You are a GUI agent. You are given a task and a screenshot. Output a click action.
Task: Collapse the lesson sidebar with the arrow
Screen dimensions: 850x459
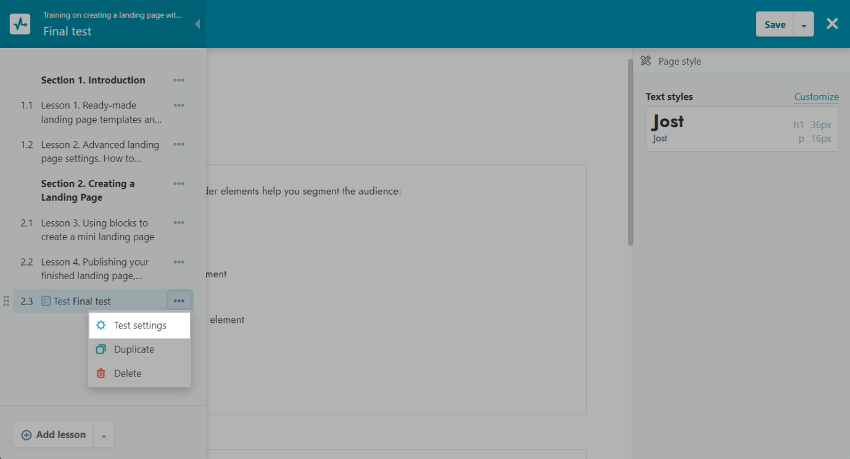coord(197,24)
